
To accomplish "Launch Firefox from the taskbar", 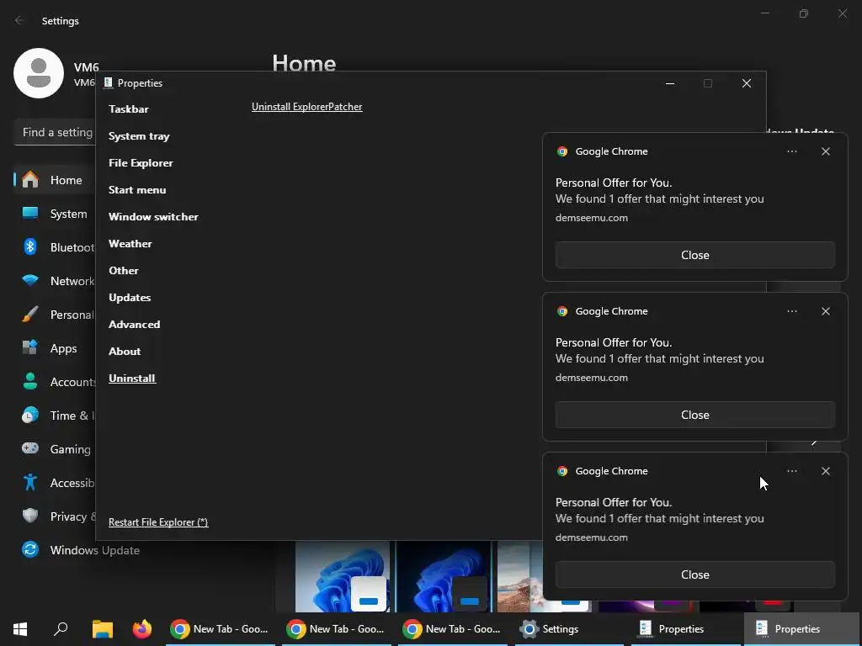I will pyautogui.click(x=141, y=629).
